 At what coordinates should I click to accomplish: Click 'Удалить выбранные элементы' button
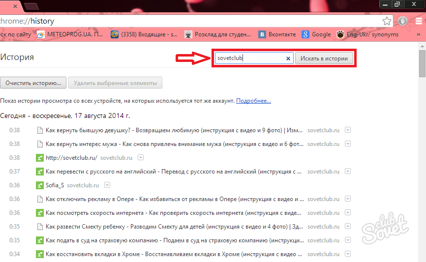[115, 83]
